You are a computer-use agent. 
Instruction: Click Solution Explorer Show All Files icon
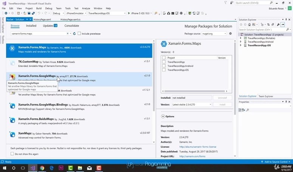[x=273, y=25]
